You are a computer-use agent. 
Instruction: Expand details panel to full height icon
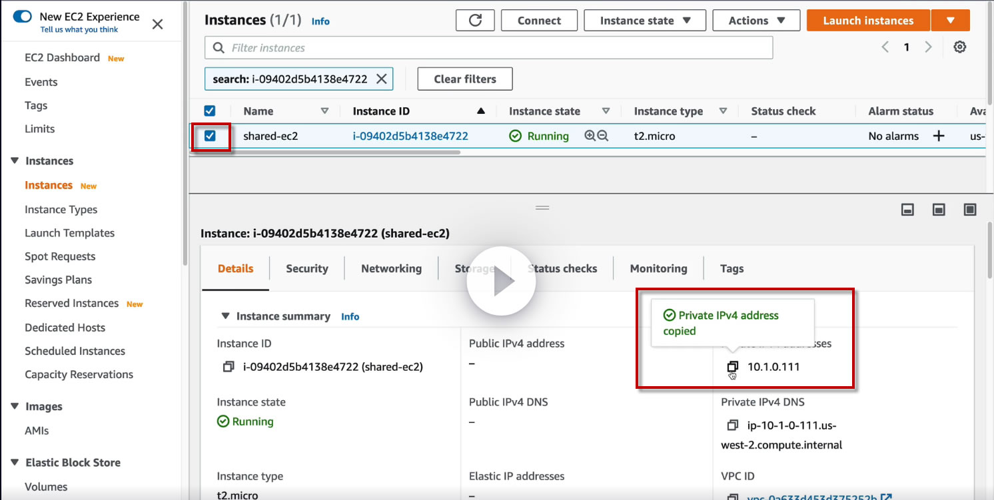pos(970,210)
